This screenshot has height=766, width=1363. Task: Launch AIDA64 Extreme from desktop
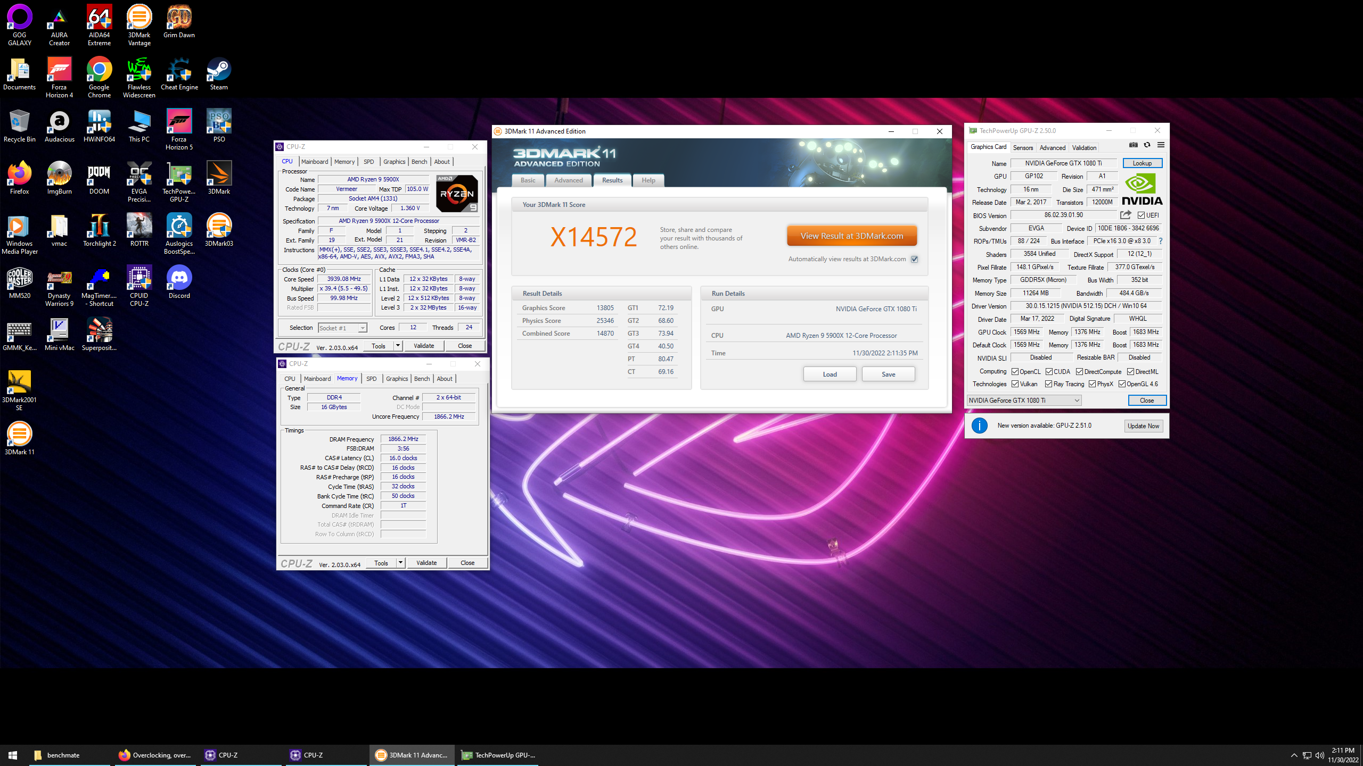[x=99, y=24]
